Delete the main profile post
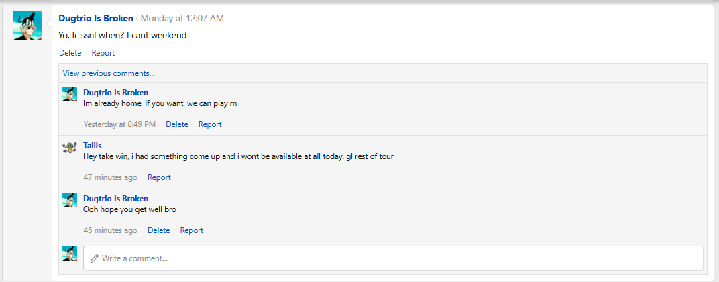Image resolution: width=719 pixels, height=282 pixels. [70, 53]
